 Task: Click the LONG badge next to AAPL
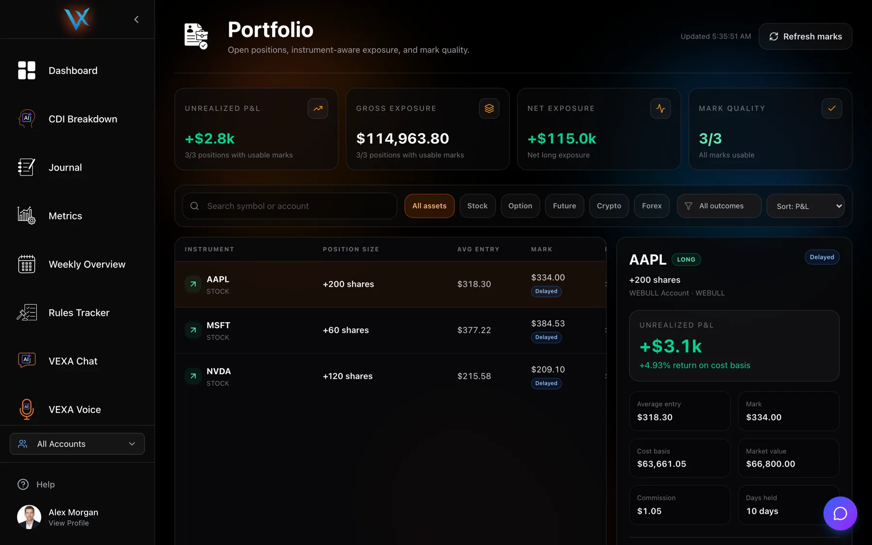click(686, 260)
